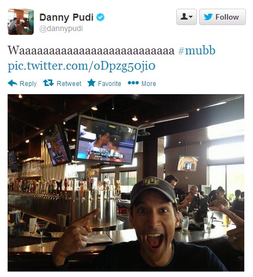The image size is (253, 277).
Task: Click the @dannypudi handle
Action: pyautogui.click(x=61, y=29)
